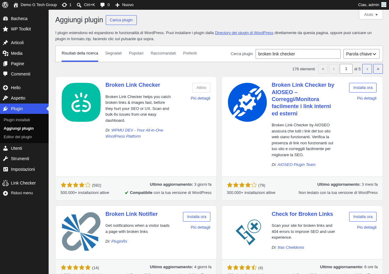Image resolution: width=389 pixels, height=274 pixels.
Task: Click the Link Checker sidebar icon
Action: 5,183
